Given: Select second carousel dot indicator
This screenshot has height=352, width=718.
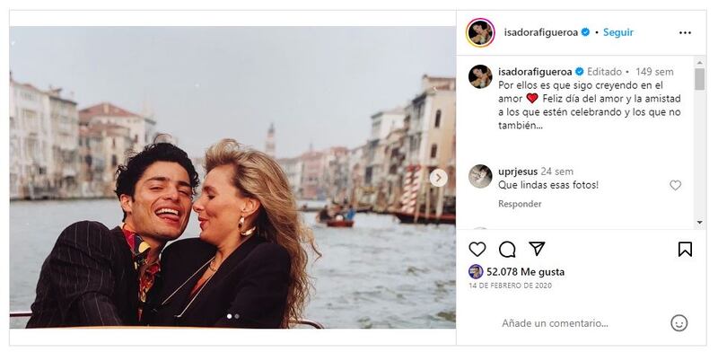Looking at the screenshot, I should (237, 316).
